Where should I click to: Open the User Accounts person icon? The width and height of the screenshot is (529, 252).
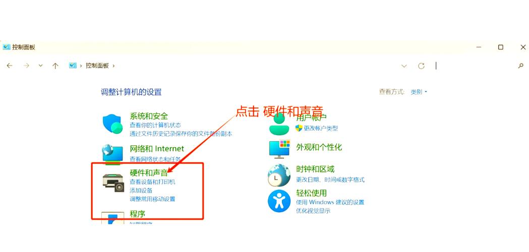[x=279, y=124]
